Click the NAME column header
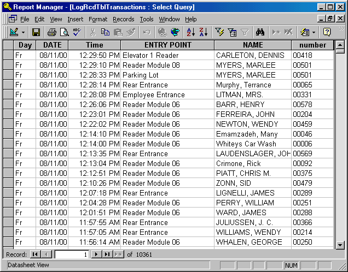This screenshot has width=348, height=272. (252, 45)
